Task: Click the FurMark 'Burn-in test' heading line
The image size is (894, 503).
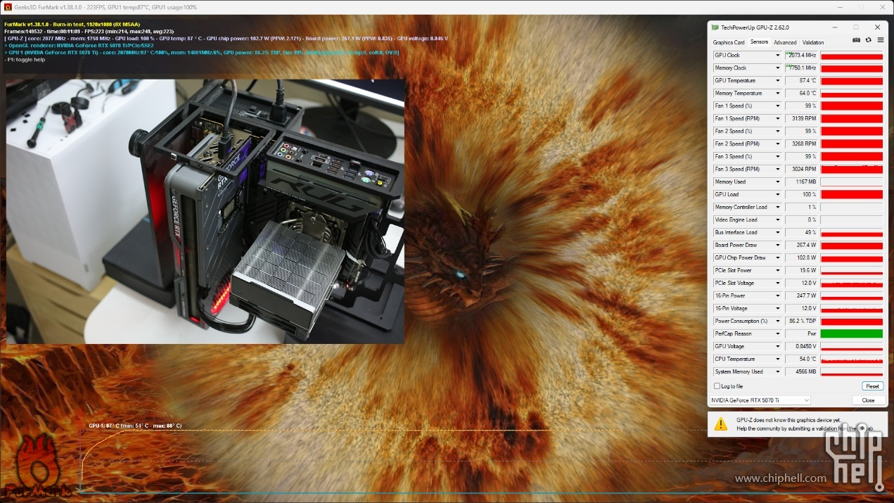Action: 72,25
